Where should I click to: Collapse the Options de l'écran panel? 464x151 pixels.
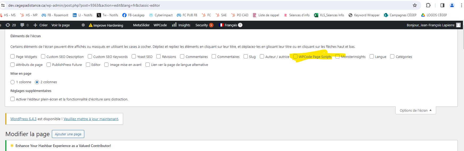pos(415,110)
